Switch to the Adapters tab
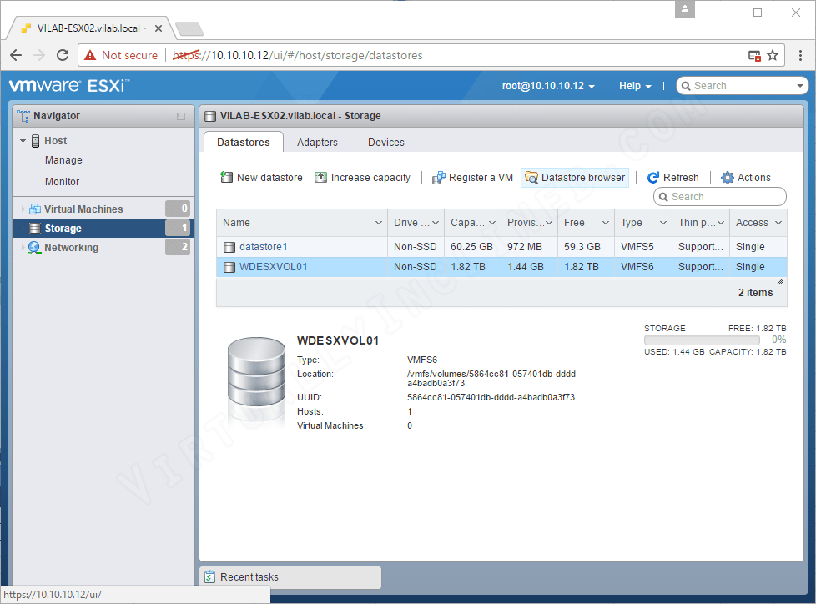The image size is (816, 604). coord(317,142)
